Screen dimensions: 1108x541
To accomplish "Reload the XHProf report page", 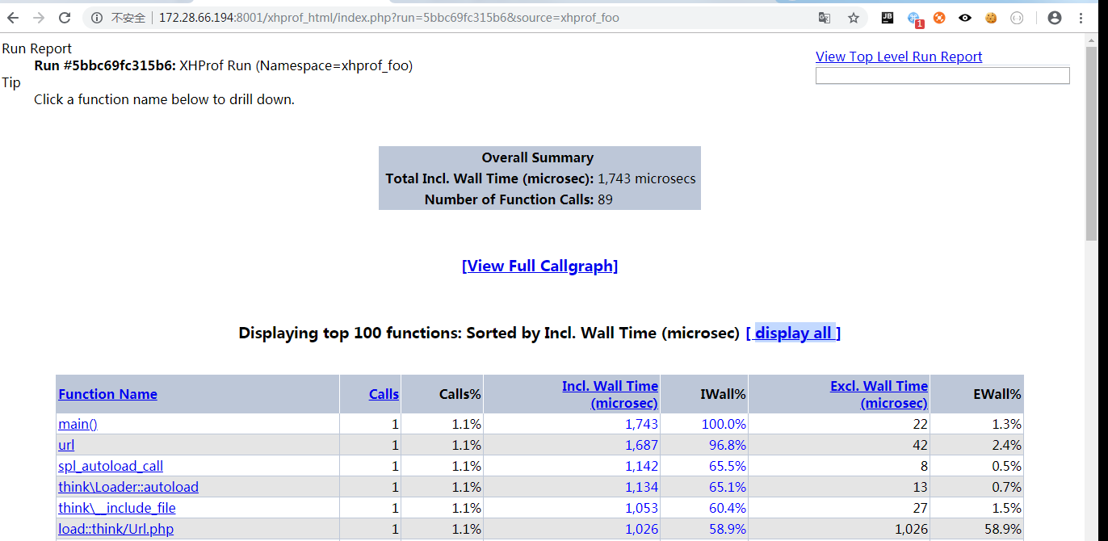I will pos(65,18).
